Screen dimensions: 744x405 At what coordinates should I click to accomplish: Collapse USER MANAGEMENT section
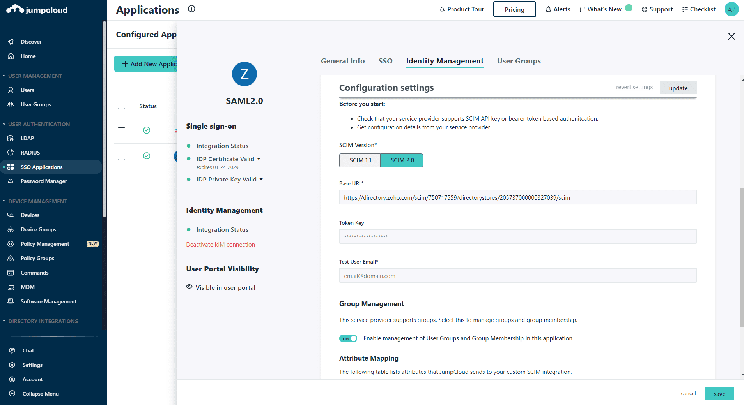[x=4, y=76]
